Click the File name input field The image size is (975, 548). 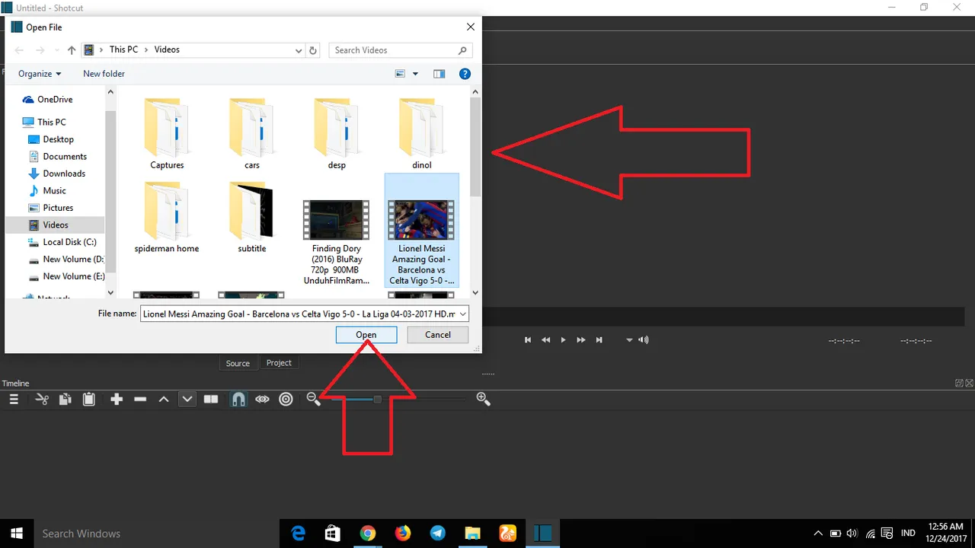click(x=299, y=314)
